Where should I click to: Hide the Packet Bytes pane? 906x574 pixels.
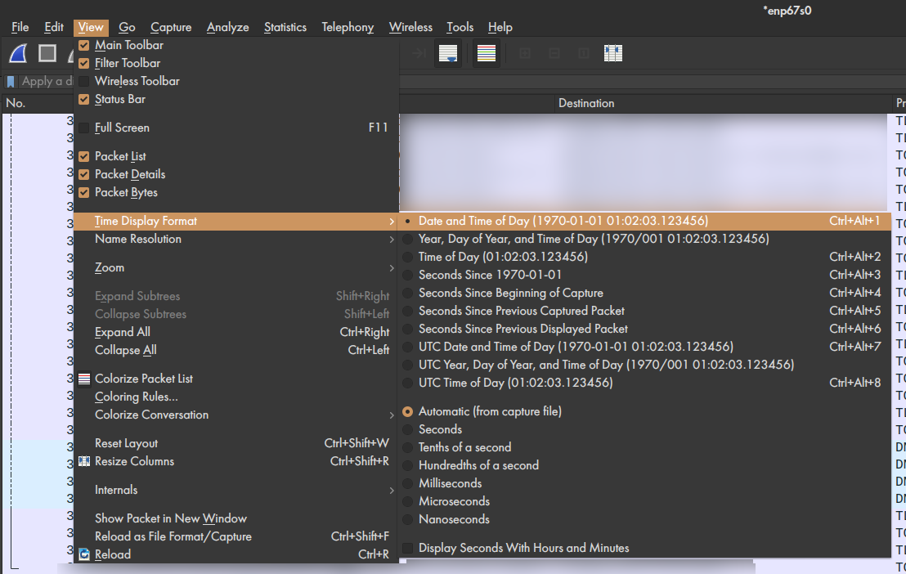tap(84, 192)
